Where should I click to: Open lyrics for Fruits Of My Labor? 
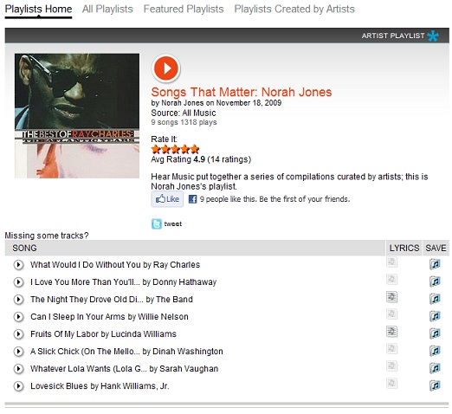pyautogui.click(x=391, y=332)
